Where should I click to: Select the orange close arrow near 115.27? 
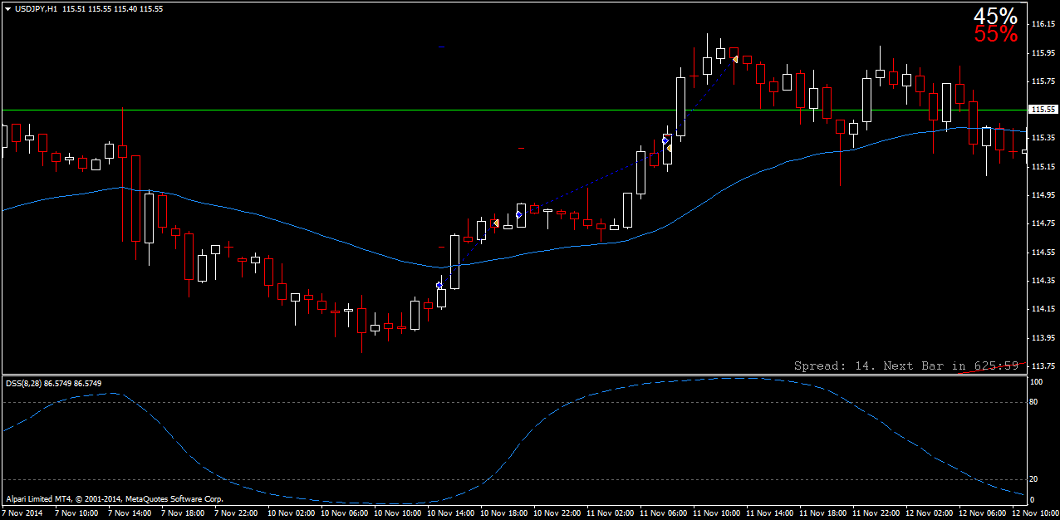pos(669,148)
